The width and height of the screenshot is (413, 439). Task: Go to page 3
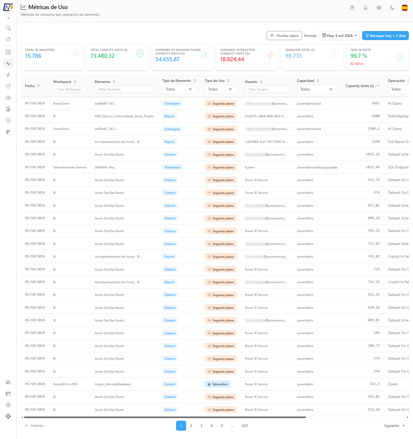click(201, 426)
